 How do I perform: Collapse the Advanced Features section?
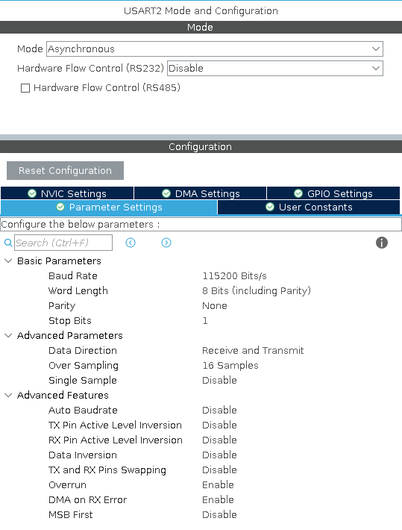tap(8, 395)
